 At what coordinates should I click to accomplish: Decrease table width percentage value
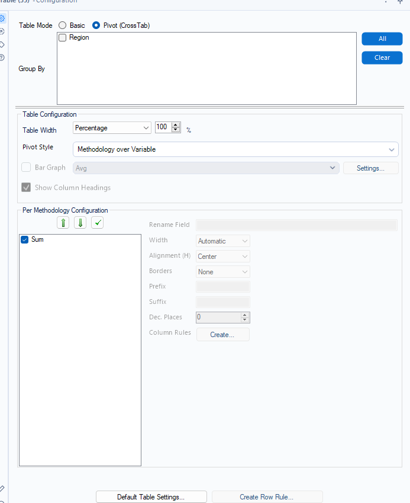tap(176, 130)
